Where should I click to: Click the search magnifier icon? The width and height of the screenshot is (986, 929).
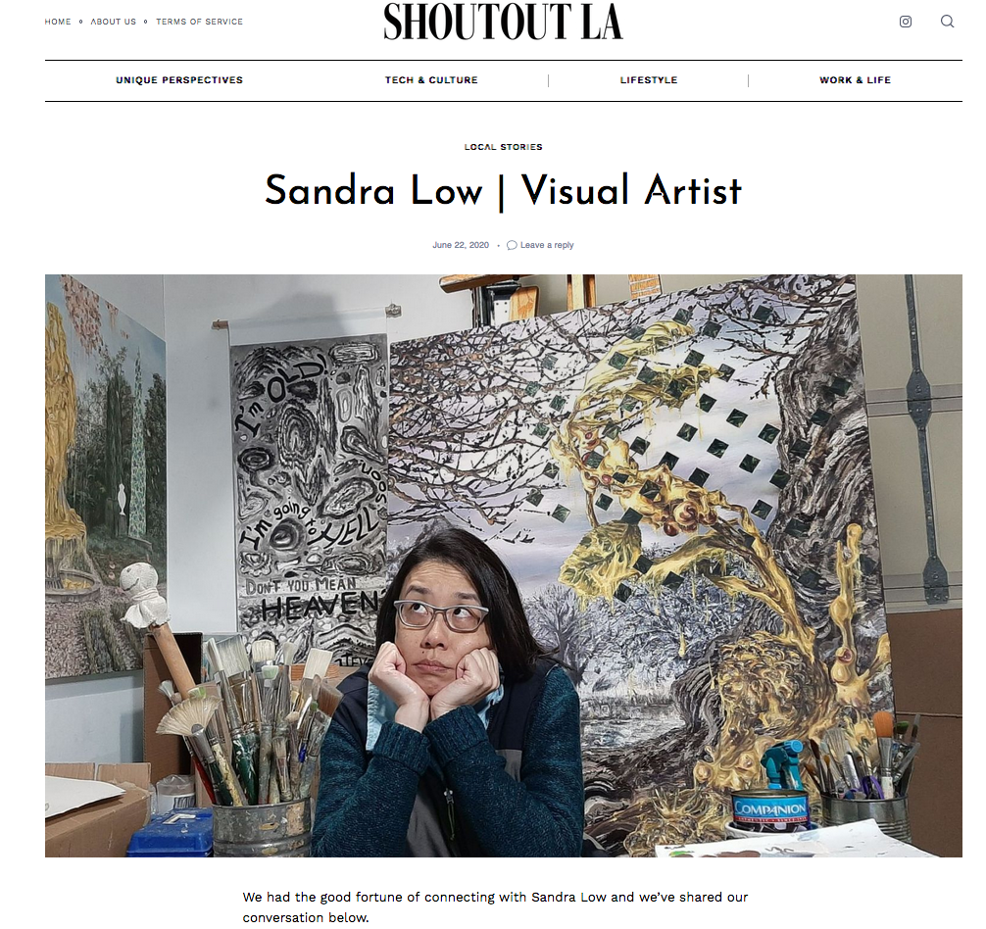[947, 22]
